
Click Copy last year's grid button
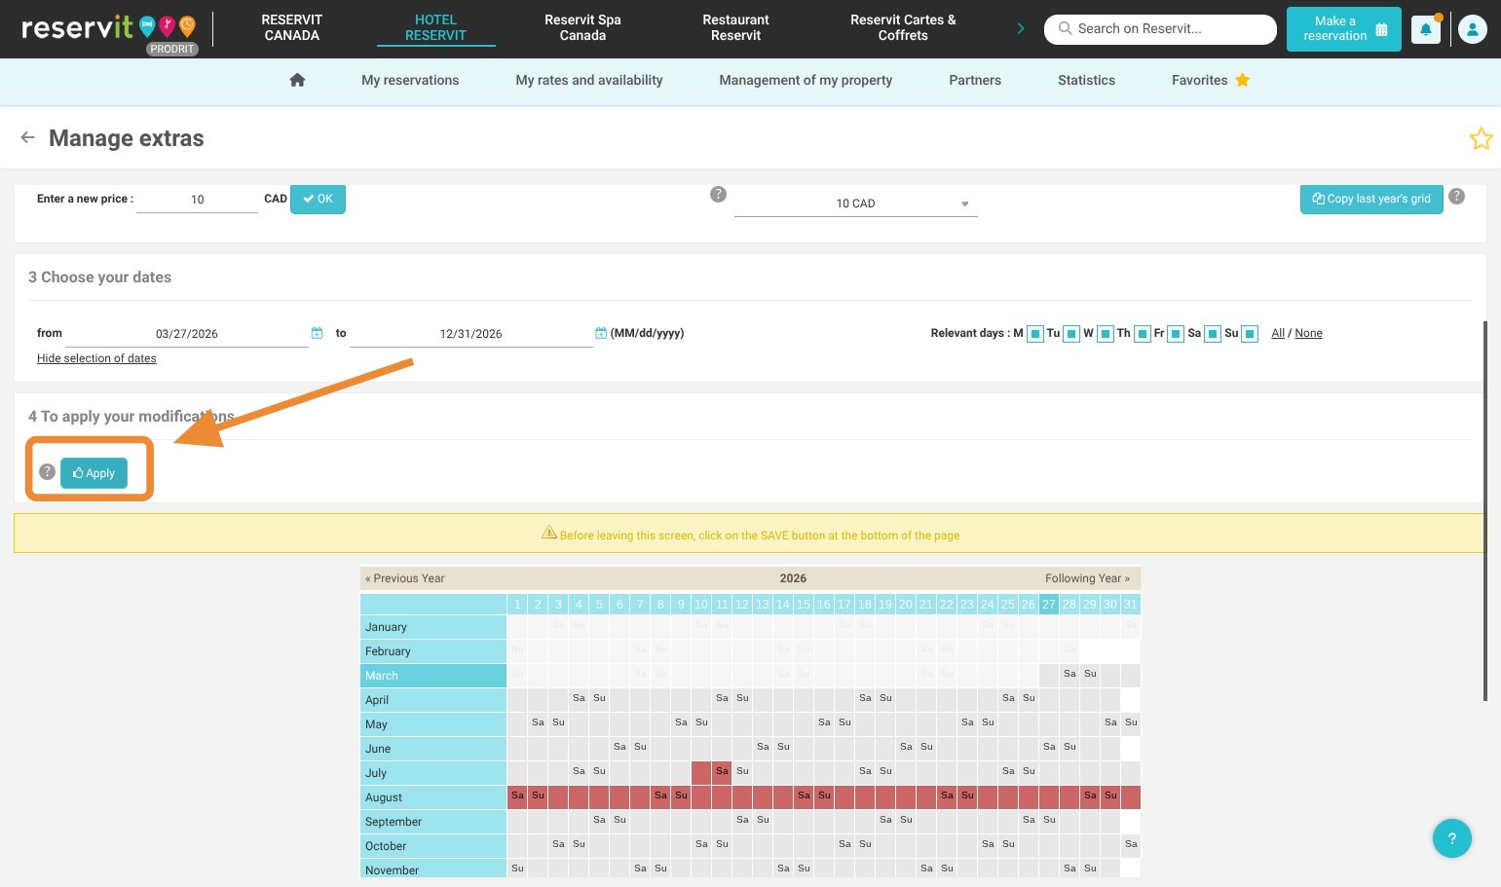point(1371,199)
